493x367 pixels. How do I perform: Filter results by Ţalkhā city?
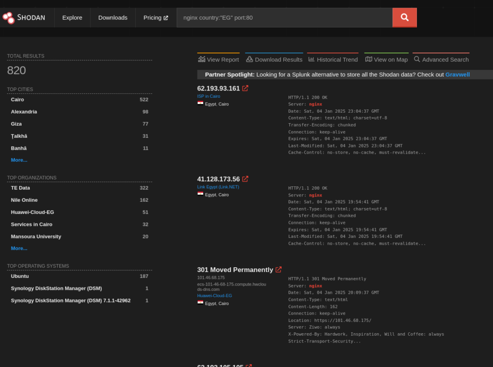[x=19, y=136]
